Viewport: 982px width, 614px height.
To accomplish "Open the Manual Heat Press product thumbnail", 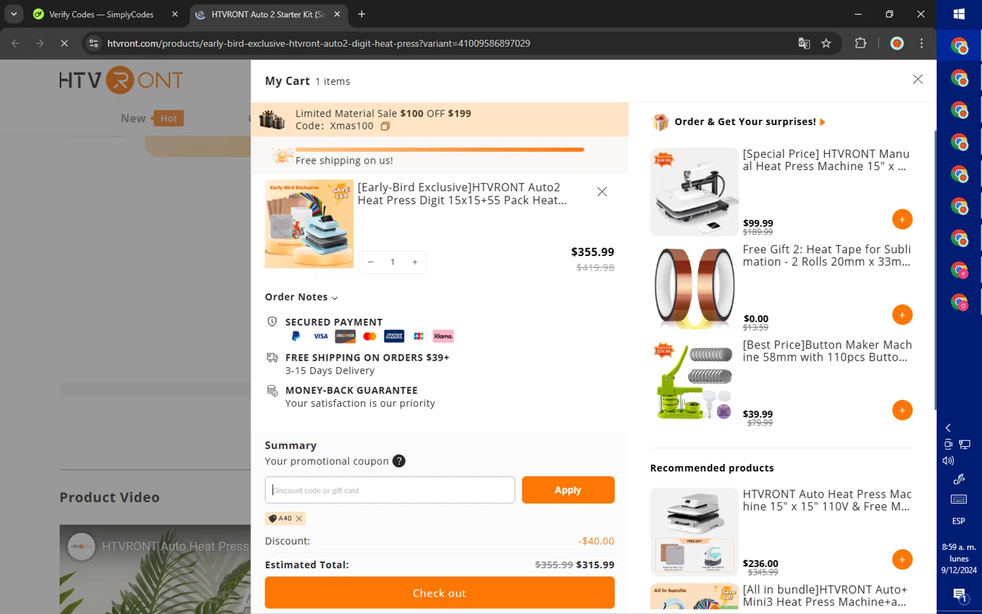I will pyautogui.click(x=694, y=192).
